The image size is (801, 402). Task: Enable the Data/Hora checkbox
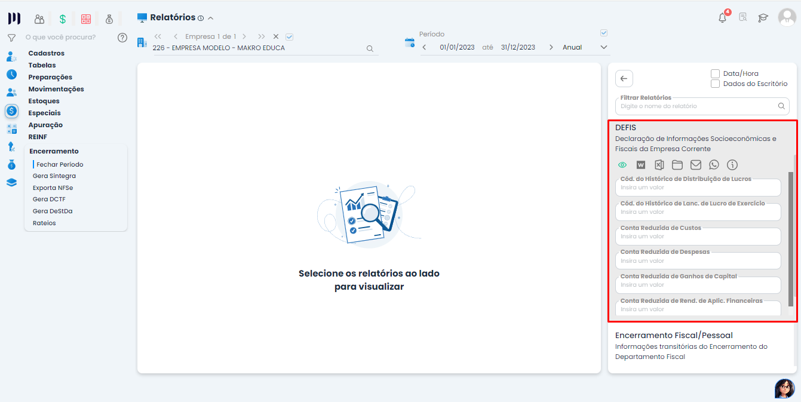tap(715, 73)
